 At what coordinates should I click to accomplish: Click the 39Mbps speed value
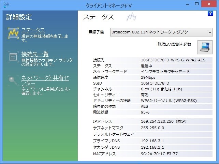tap(148, 77)
